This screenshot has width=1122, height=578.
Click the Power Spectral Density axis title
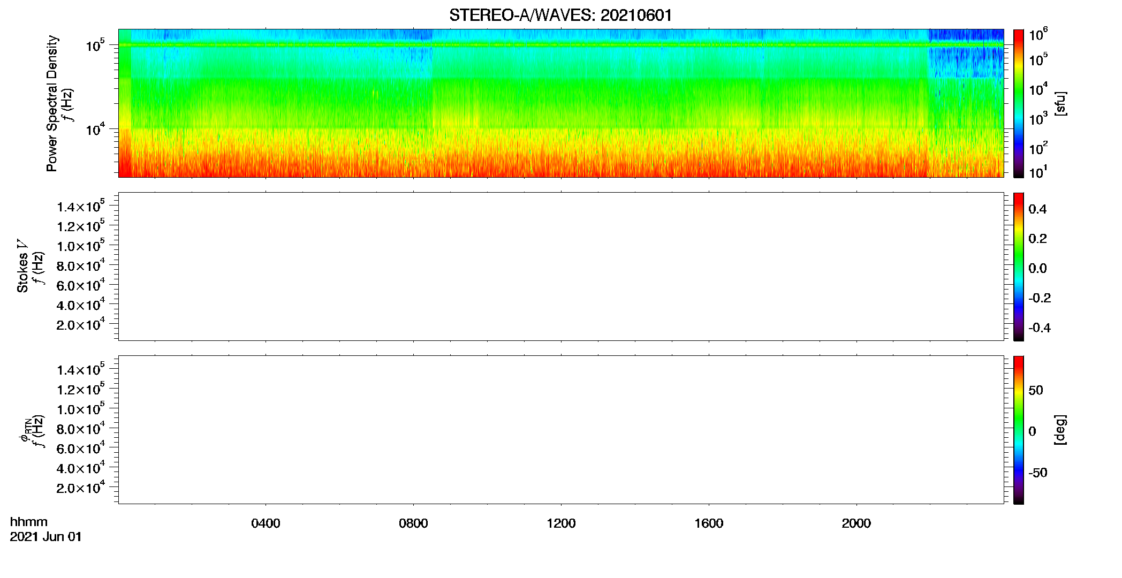[x=52, y=103]
